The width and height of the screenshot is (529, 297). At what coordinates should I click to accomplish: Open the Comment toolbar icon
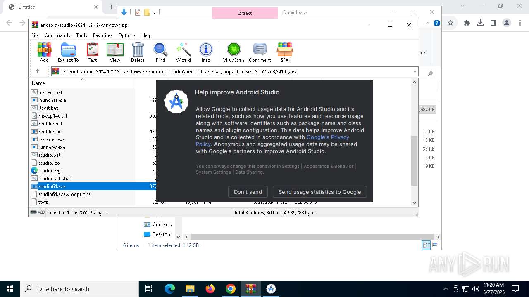[260, 52]
